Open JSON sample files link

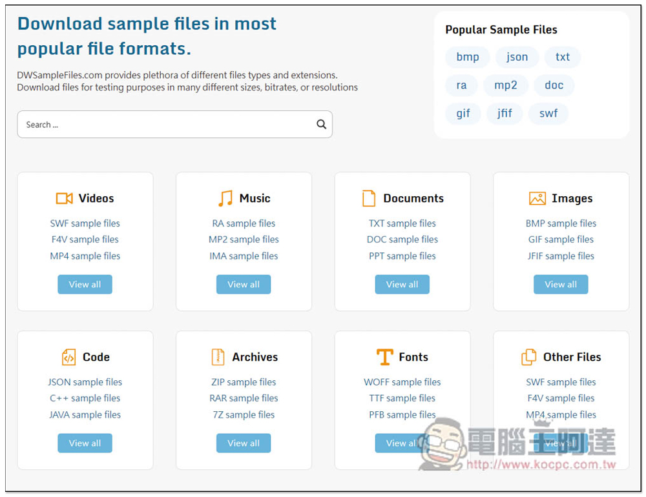click(x=85, y=381)
